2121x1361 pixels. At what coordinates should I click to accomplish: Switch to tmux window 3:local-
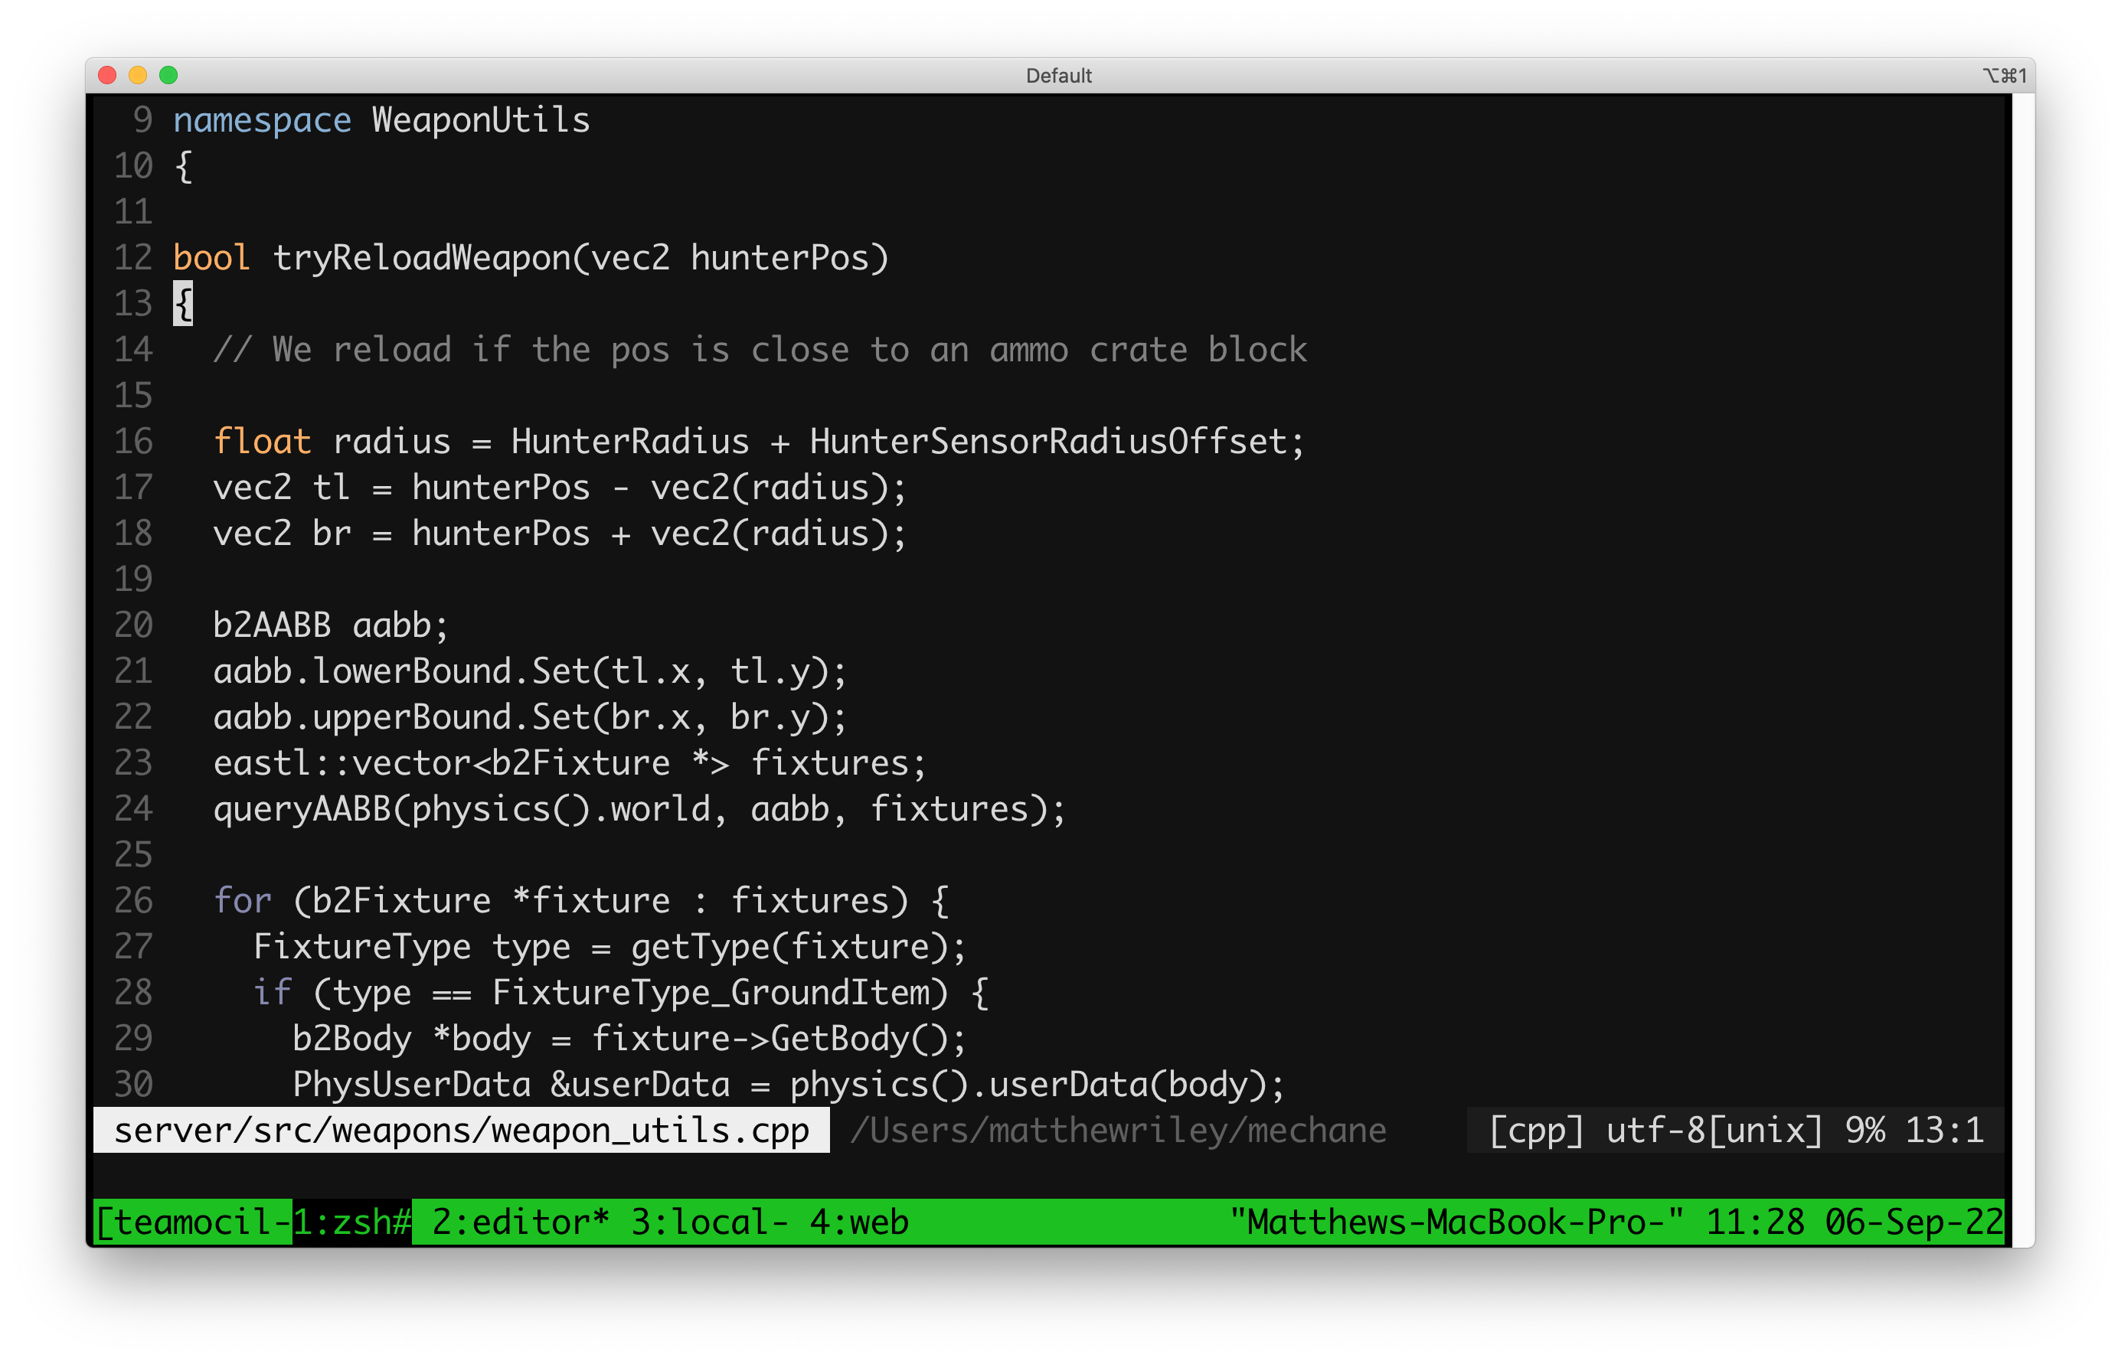coord(710,1222)
